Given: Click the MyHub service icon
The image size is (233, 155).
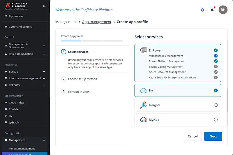Looking at the screenshot, I should (144, 120).
